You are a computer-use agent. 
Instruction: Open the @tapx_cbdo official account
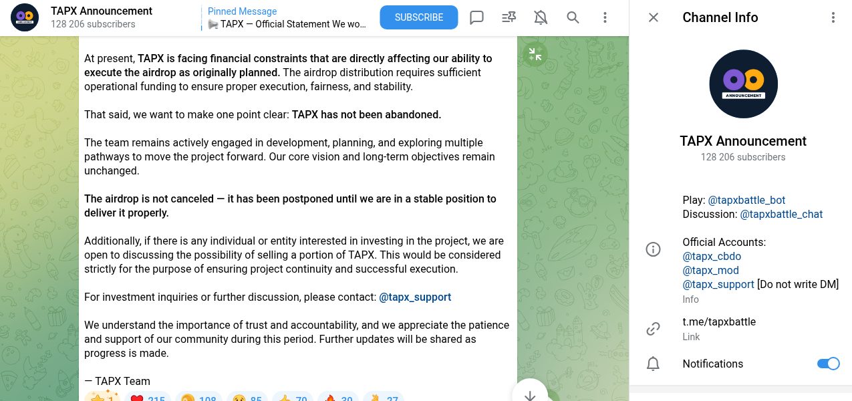coord(712,256)
